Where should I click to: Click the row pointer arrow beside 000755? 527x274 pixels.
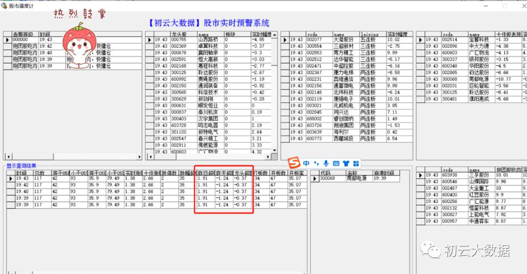(x=150, y=39)
